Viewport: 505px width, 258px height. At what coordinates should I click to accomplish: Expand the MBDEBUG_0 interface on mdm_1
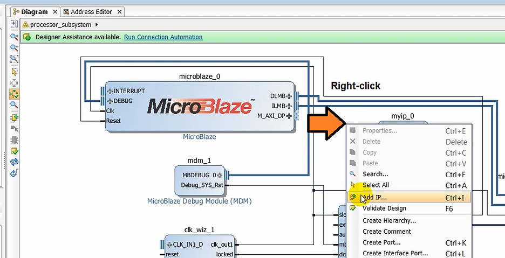[x=220, y=175]
